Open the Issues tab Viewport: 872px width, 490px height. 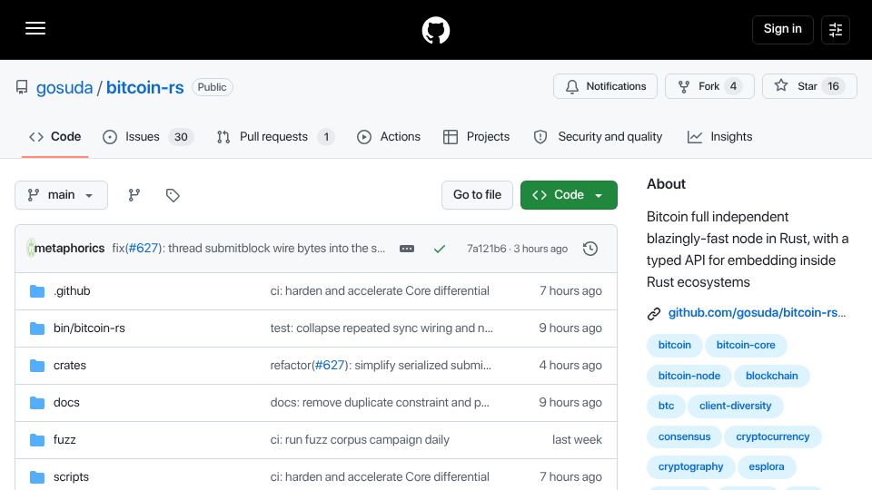(148, 137)
